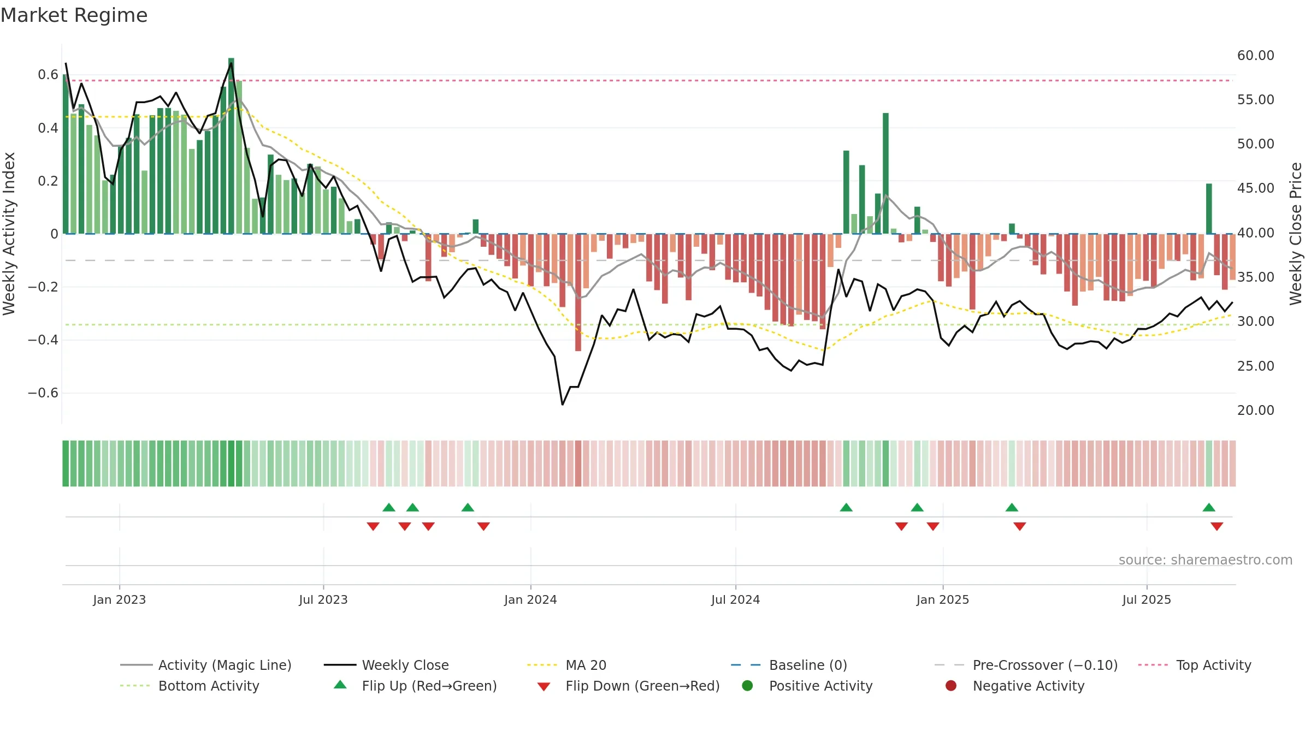Select the Jan 2023 date axis label
This screenshot has height=737, width=1311.
tap(120, 599)
